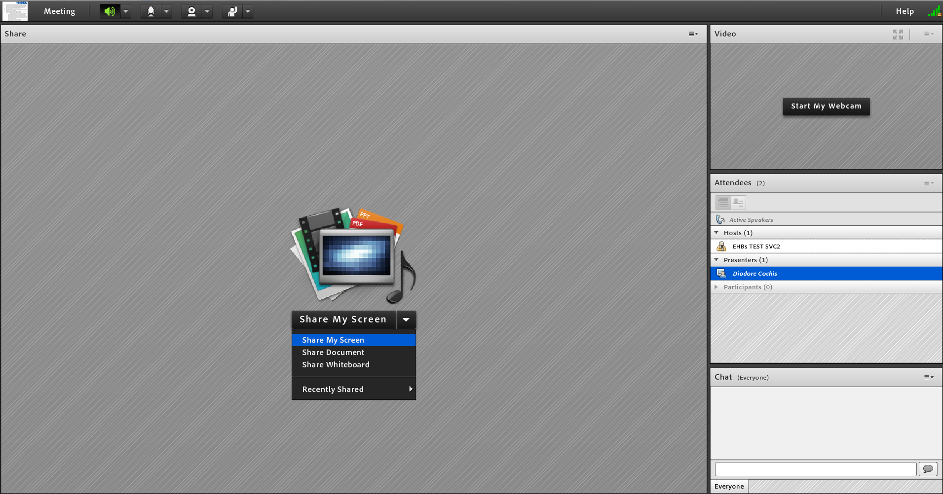943x494 pixels.
Task: Open the Chat pod options menu
Action: click(x=929, y=377)
